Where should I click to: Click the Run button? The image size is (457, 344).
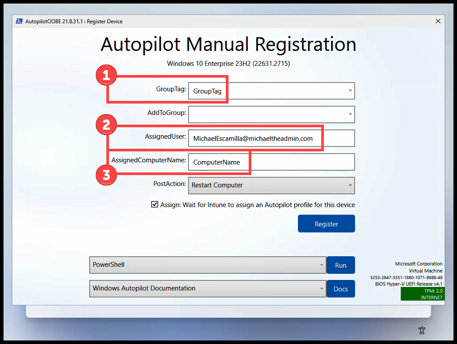[341, 265]
